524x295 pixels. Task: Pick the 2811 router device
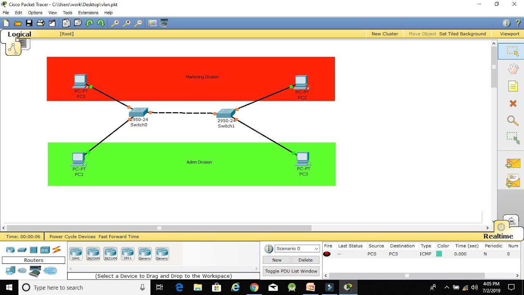tap(127, 254)
